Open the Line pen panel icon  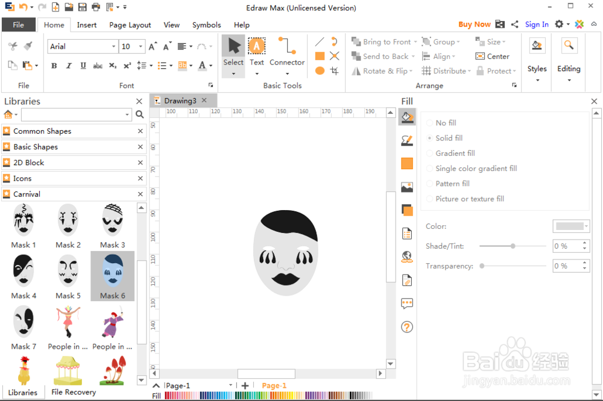407,140
